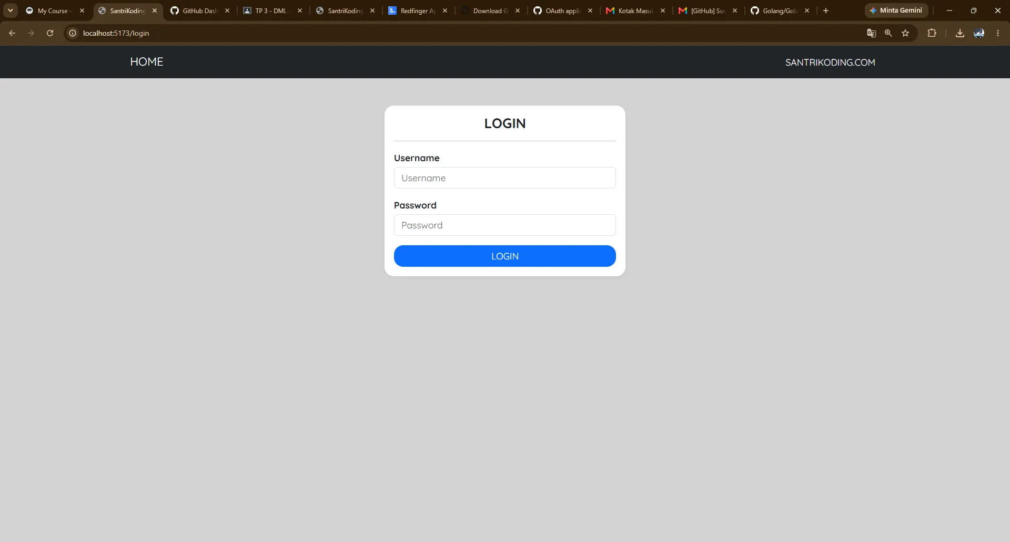Viewport: 1010px width, 542px height.
Task: Click the LOGIN card heading
Action: 505,123
